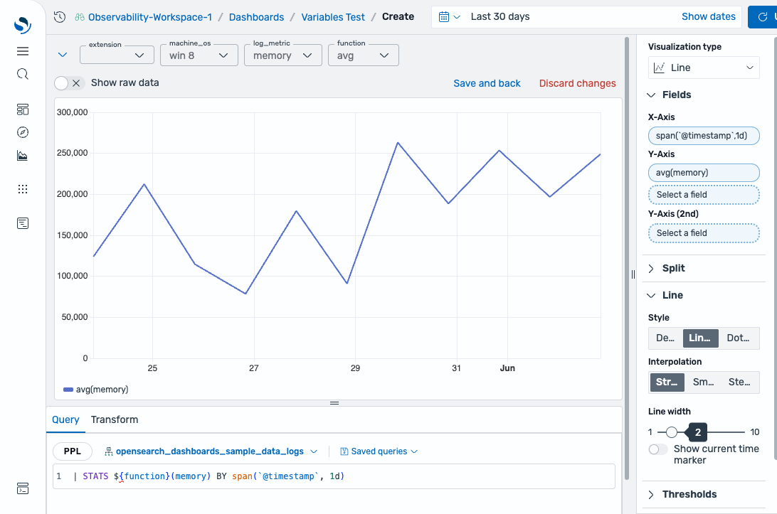Open the Saved queries dropdown
This screenshot has width=777, height=514.
point(379,451)
